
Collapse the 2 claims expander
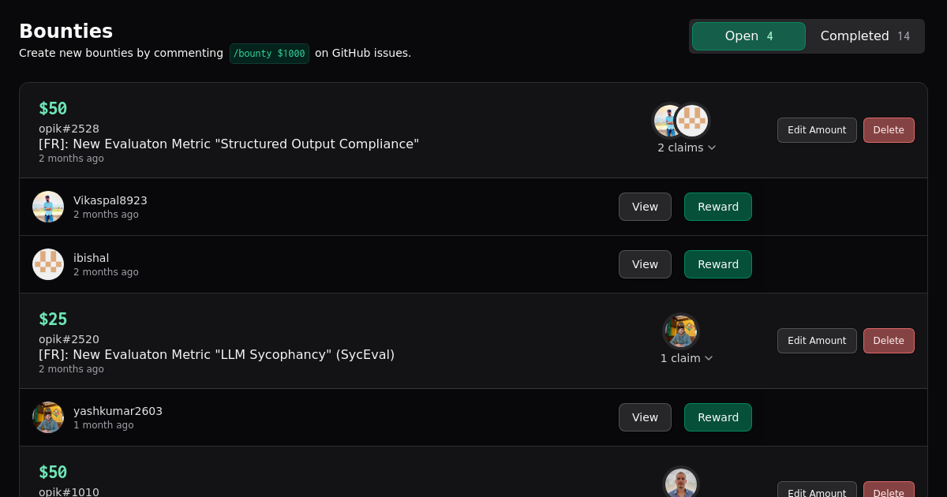click(687, 148)
